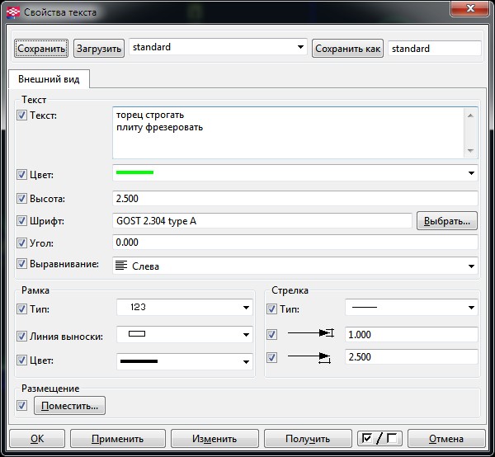495x457 pixels.
Task: Click the Получить button
Action: [308, 438]
